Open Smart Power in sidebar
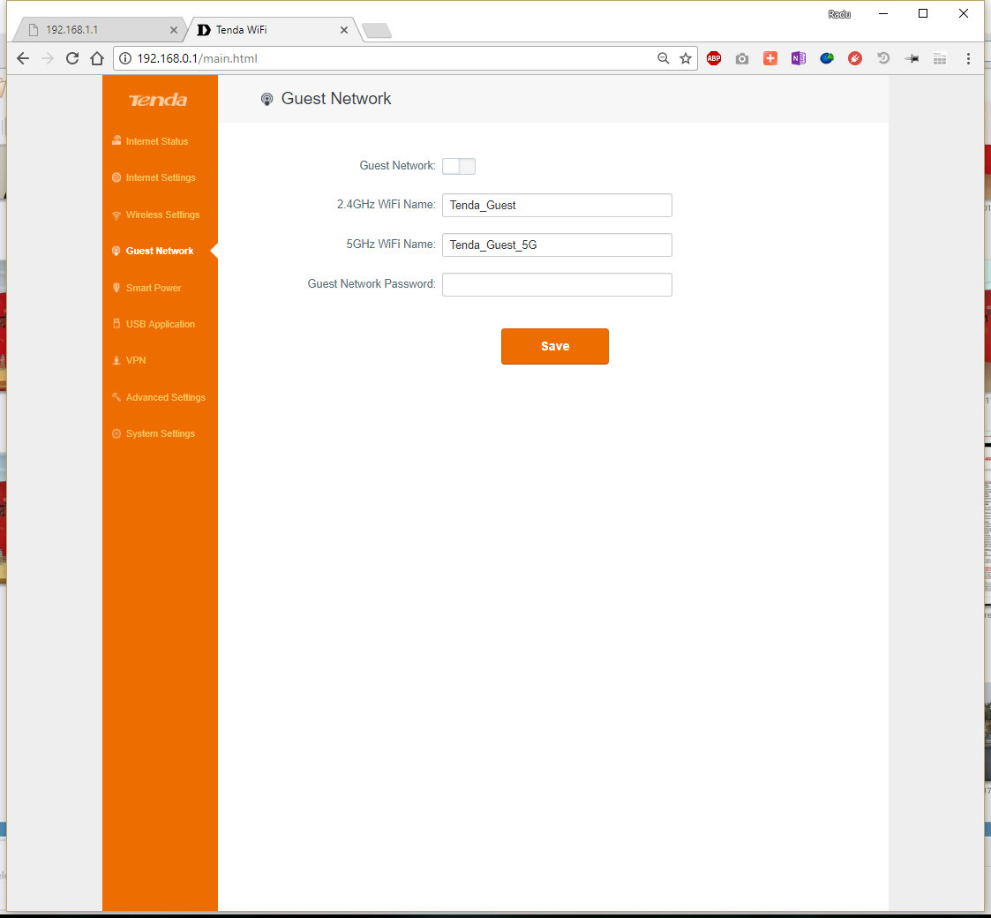991x918 pixels. click(154, 288)
